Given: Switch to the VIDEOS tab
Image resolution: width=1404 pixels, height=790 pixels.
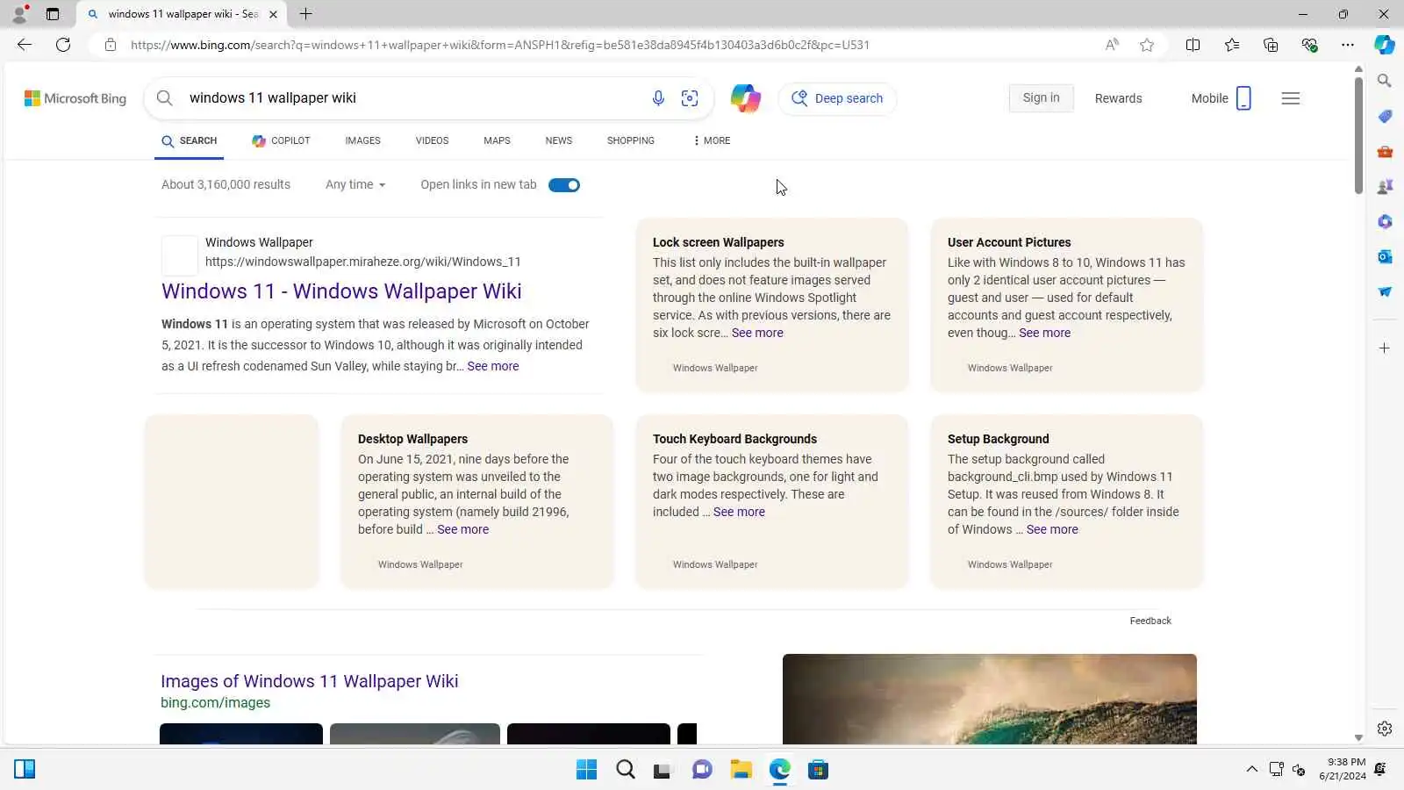Looking at the screenshot, I should (x=432, y=140).
